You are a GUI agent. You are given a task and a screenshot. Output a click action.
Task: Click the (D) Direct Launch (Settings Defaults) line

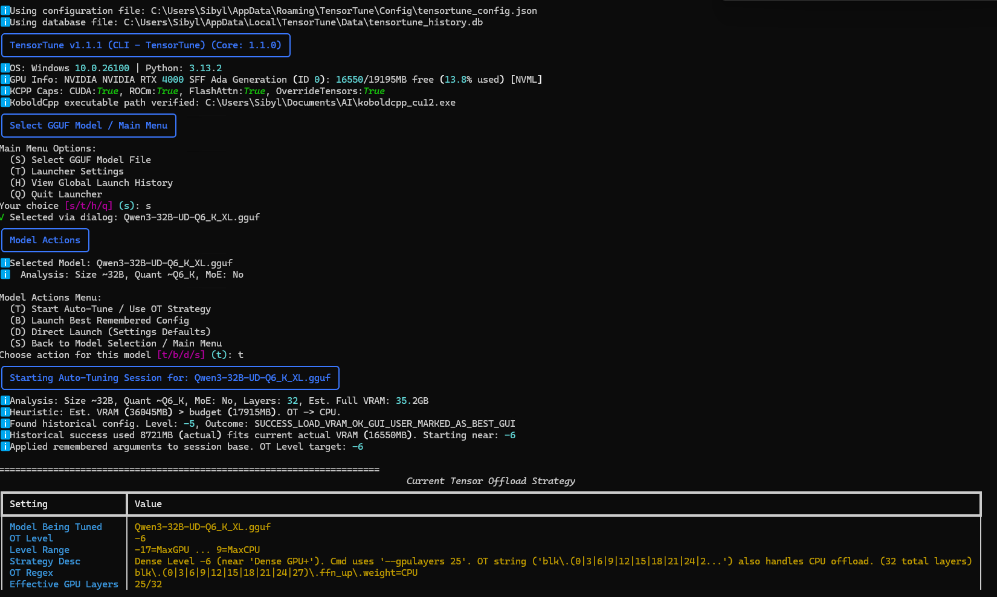click(x=111, y=332)
